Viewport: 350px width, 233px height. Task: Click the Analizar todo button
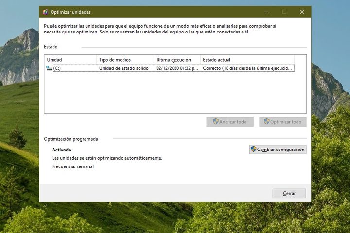[x=230, y=122]
